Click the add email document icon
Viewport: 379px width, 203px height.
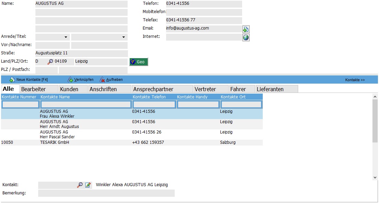click(x=246, y=29)
